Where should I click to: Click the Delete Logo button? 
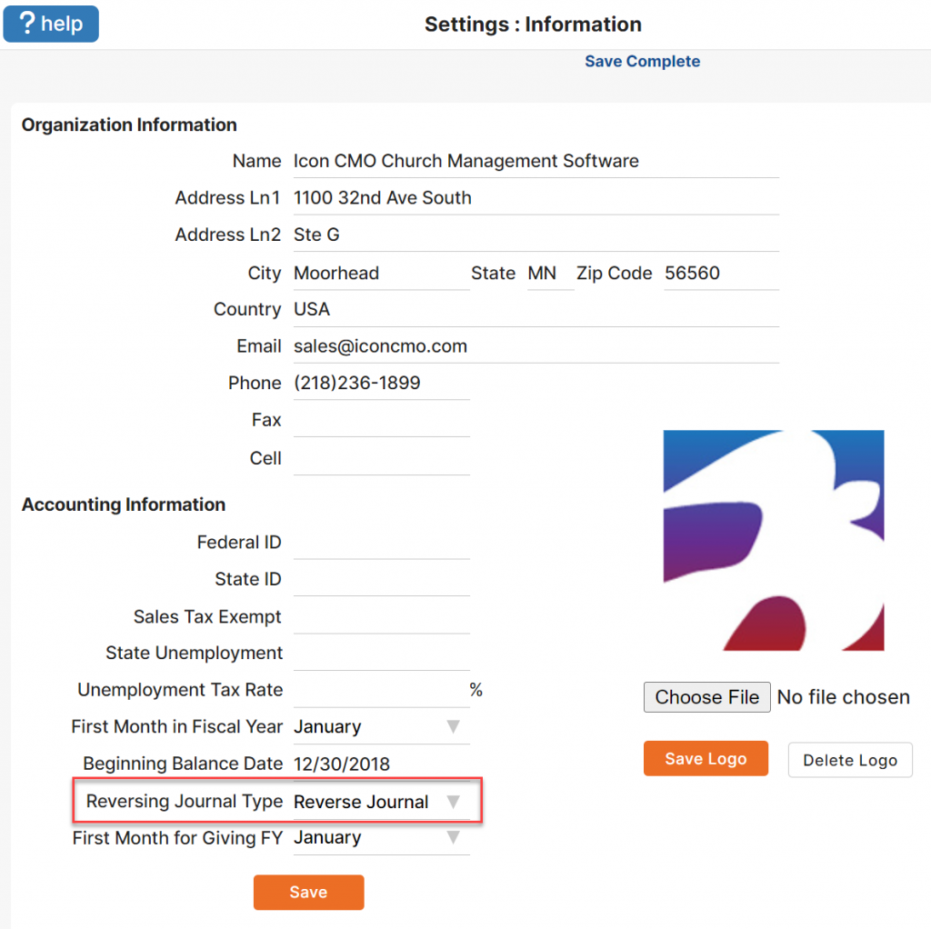pyautogui.click(x=850, y=760)
